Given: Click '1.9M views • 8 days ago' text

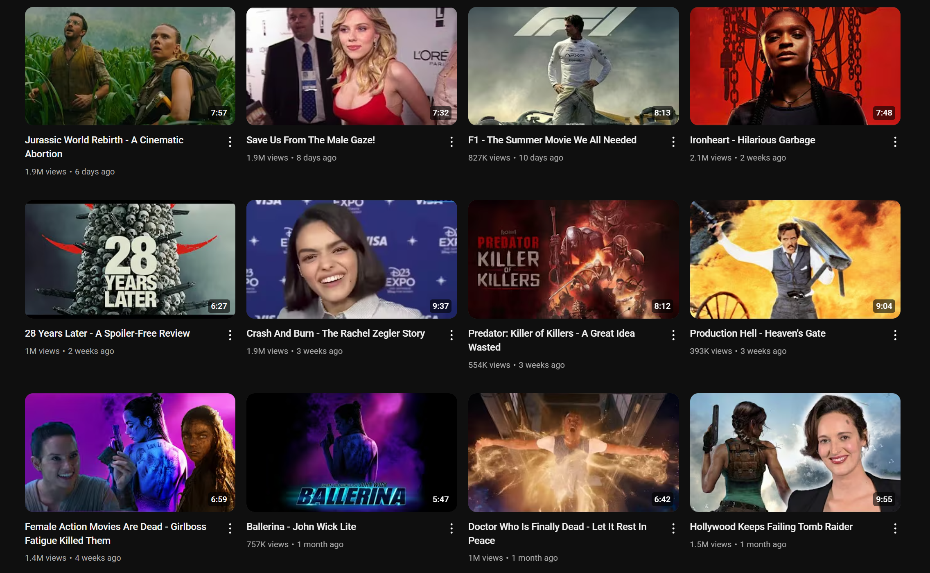Looking at the screenshot, I should click(x=291, y=158).
